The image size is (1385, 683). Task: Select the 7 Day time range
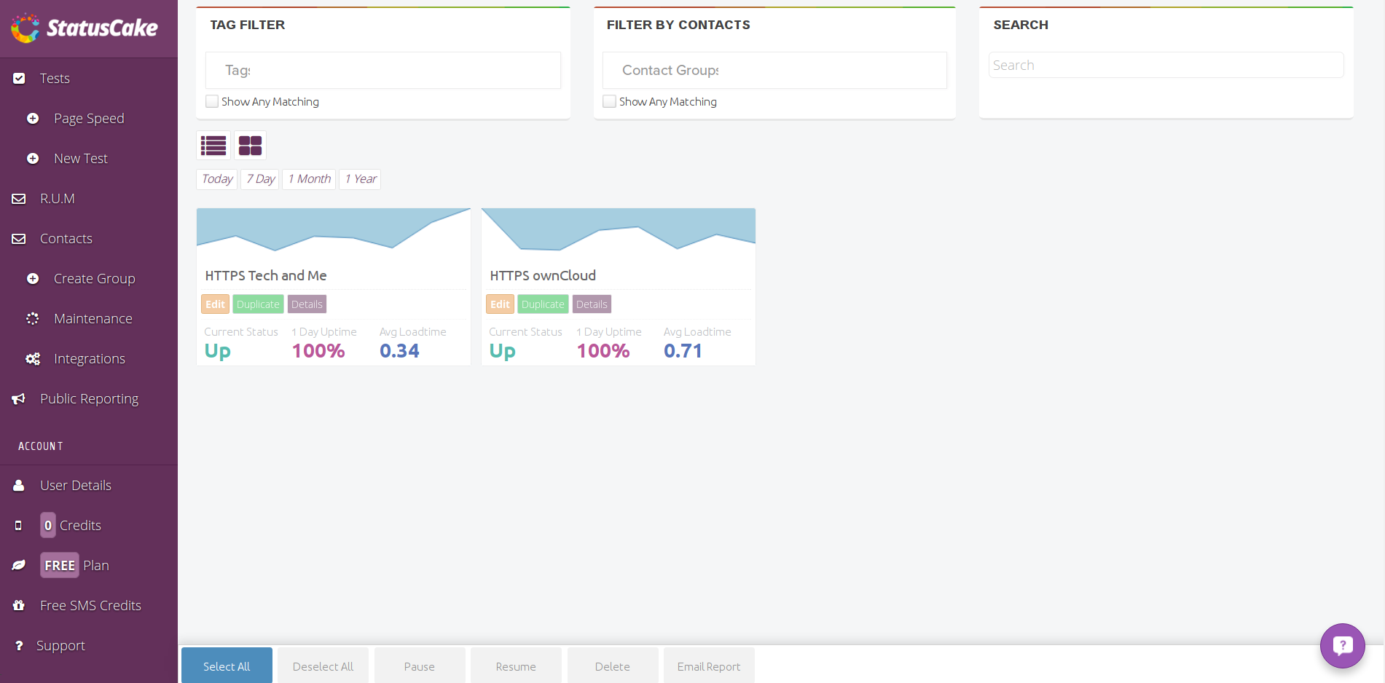click(x=260, y=179)
